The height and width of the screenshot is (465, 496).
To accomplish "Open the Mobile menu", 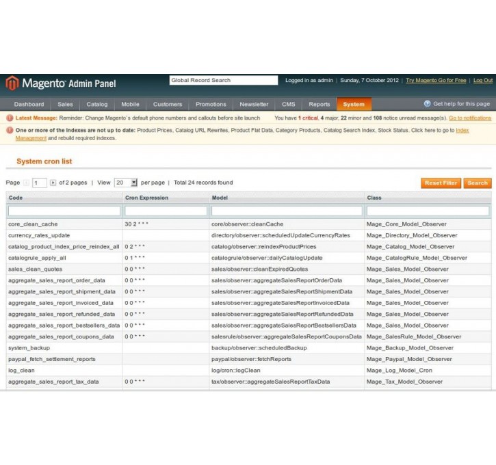I will [130, 105].
